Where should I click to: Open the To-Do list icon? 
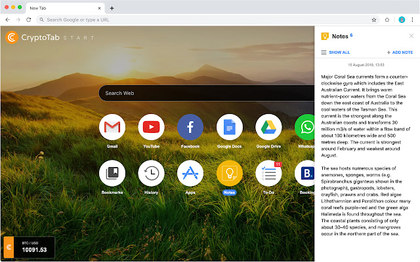268,173
